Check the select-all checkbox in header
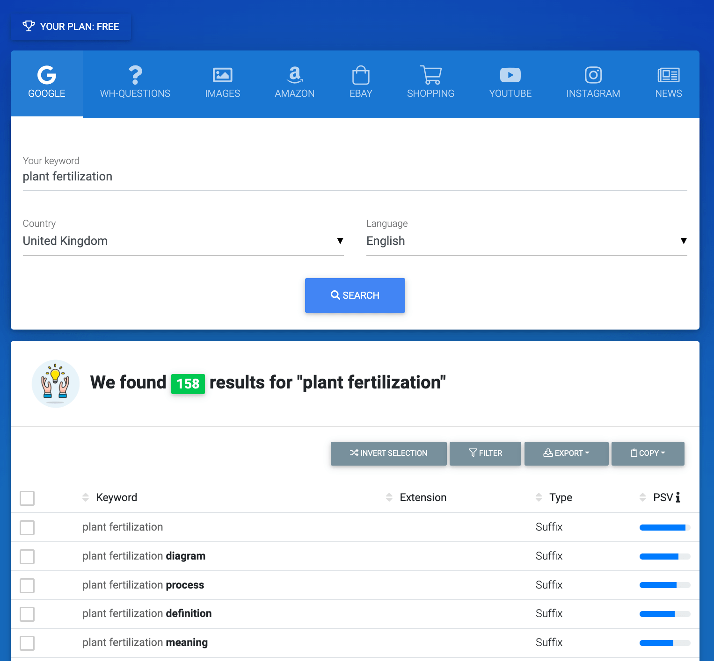Screen dimensions: 714x661 pyautogui.click(x=27, y=498)
